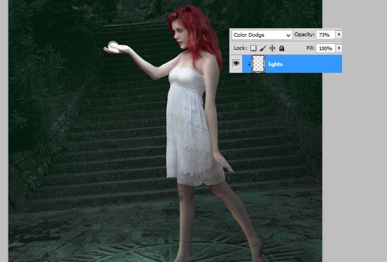
Task: Toggle lock image pixels brush icon
Action: (263, 48)
